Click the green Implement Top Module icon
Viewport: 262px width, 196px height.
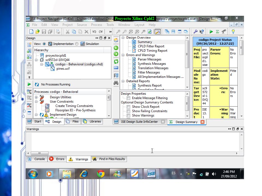pos(211,32)
